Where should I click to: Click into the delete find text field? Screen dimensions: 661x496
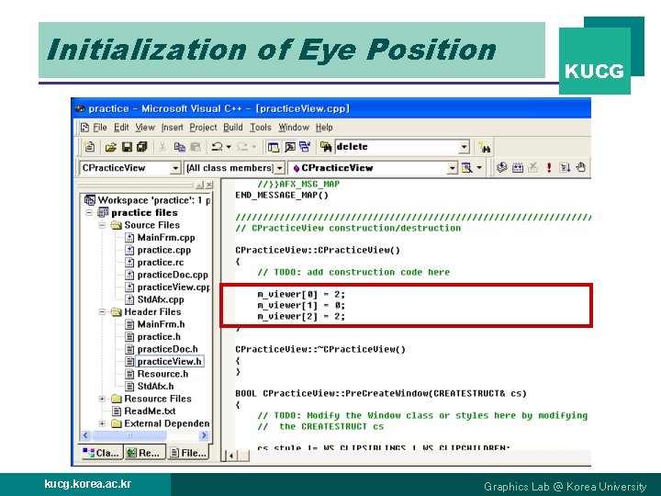point(397,147)
